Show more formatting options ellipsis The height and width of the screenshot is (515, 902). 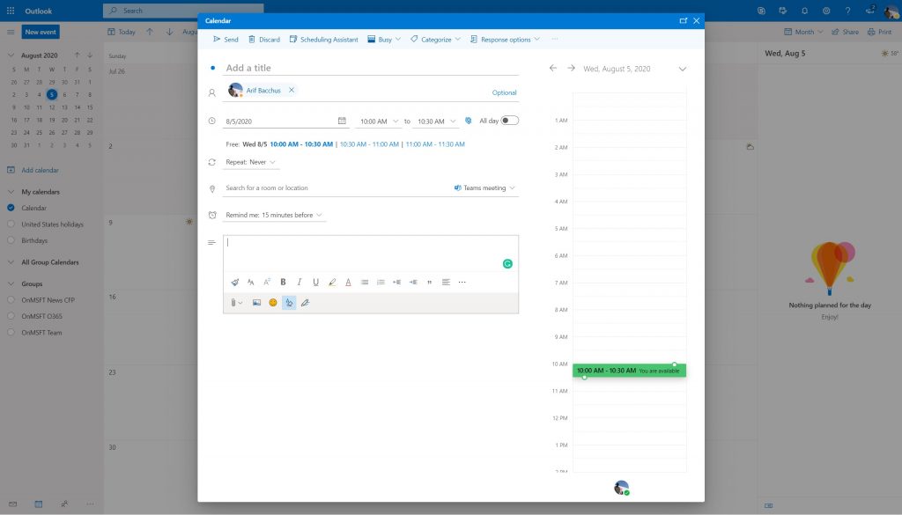462,283
